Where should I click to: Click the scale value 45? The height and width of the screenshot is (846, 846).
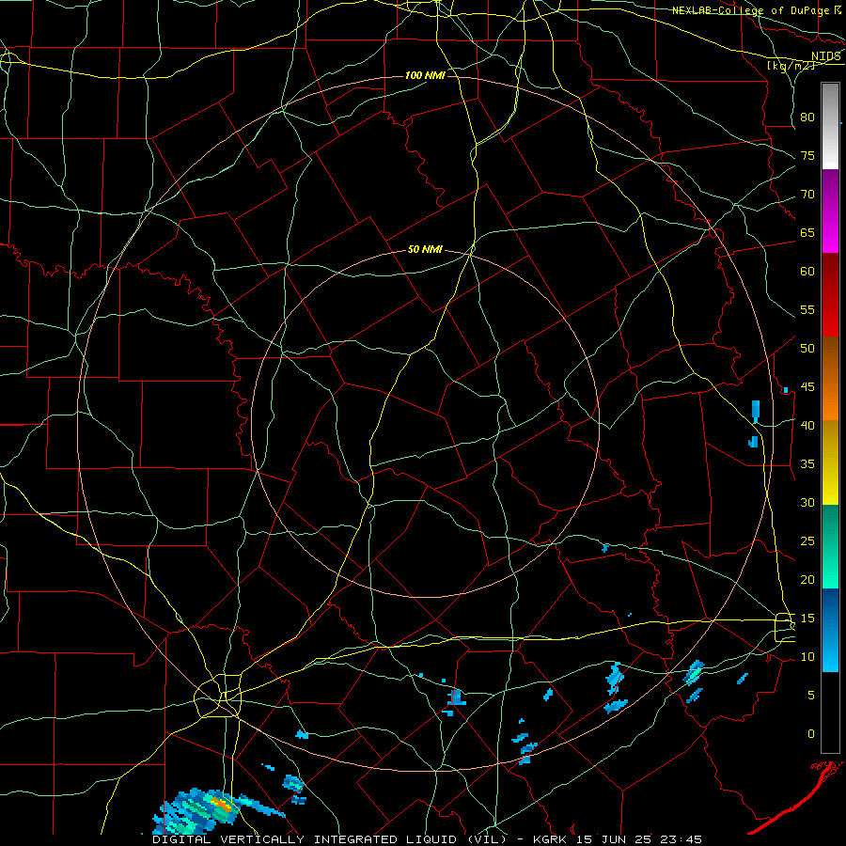click(807, 387)
